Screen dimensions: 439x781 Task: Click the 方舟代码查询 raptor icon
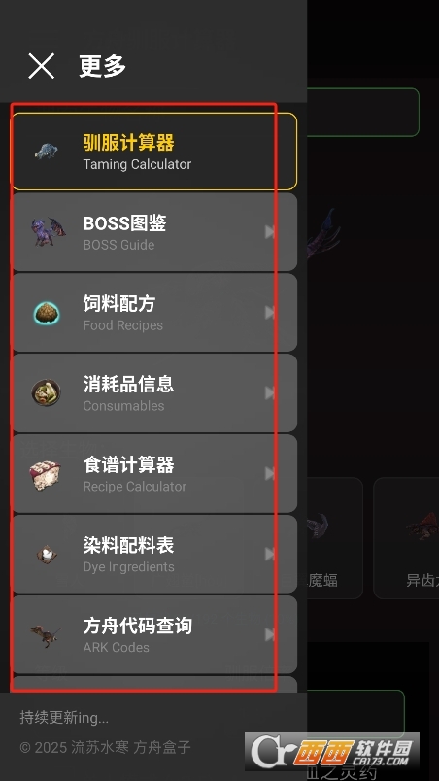tap(46, 635)
